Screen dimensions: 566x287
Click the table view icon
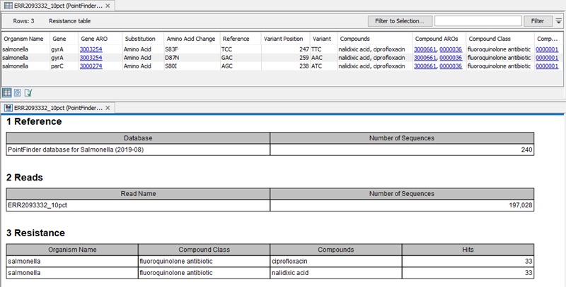pyautogui.click(x=7, y=92)
